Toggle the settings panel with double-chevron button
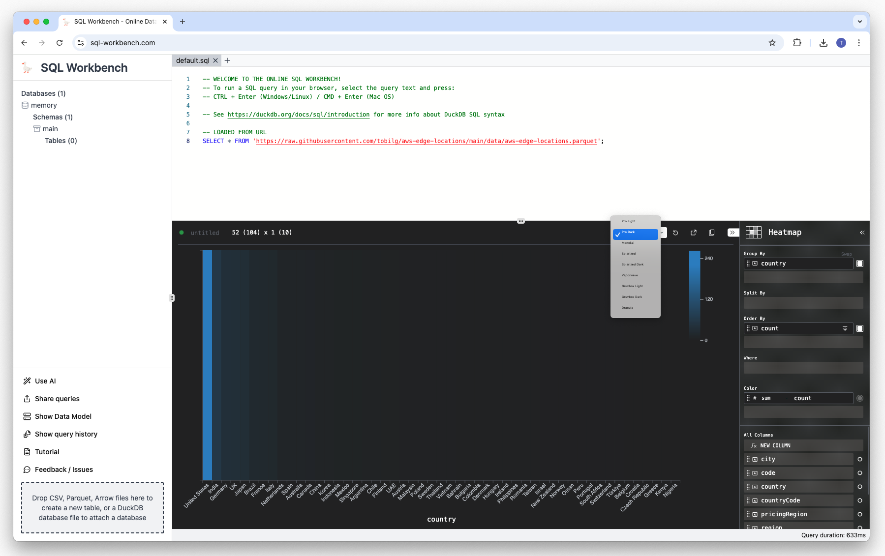 coord(732,233)
